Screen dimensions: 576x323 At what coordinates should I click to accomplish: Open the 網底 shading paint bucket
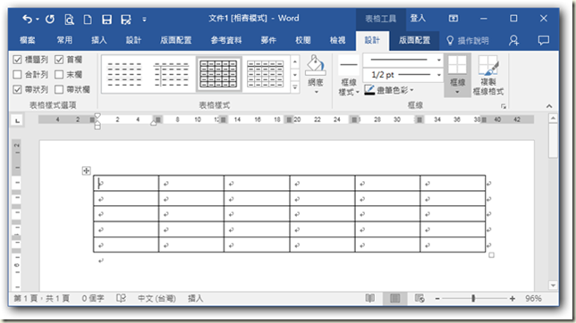316,74
